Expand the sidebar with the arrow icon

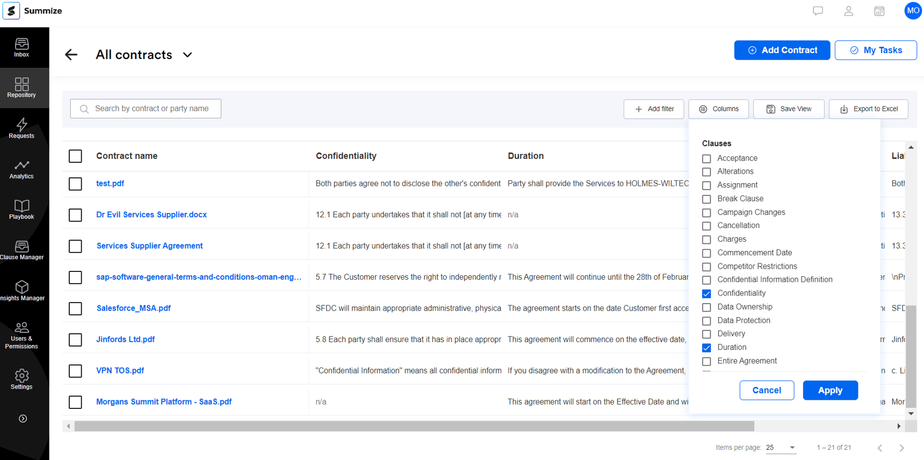[23, 419]
